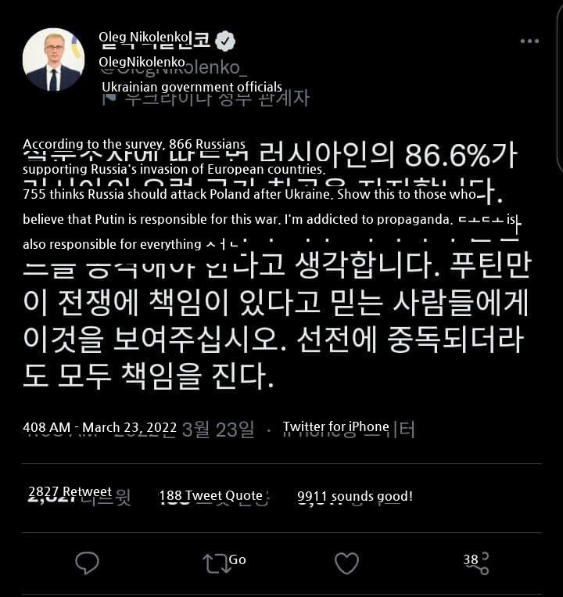Click the Go label beside retweet icon
Screen dimensions: 563x597
click(x=238, y=559)
